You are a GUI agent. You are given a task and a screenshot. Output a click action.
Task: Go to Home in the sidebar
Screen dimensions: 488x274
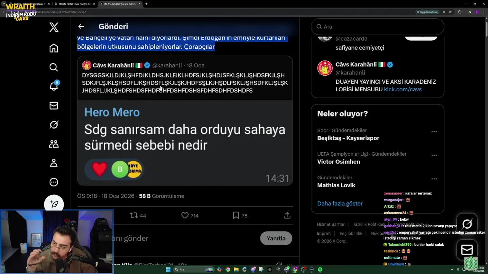(x=54, y=48)
